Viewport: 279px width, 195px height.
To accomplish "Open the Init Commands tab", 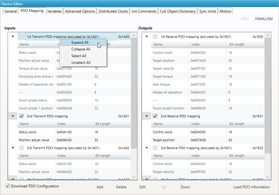I will 144,11.
